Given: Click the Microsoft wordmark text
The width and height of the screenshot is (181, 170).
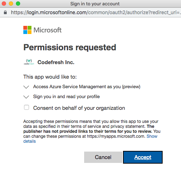Looking at the screenshot, I should [47, 30].
